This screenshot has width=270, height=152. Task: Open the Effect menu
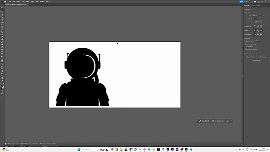tap(32, 2)
